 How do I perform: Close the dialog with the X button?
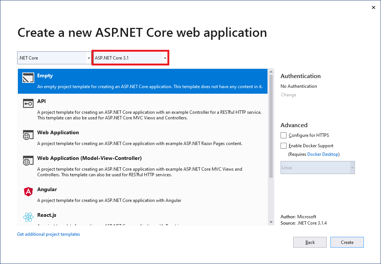coord(374,7)
